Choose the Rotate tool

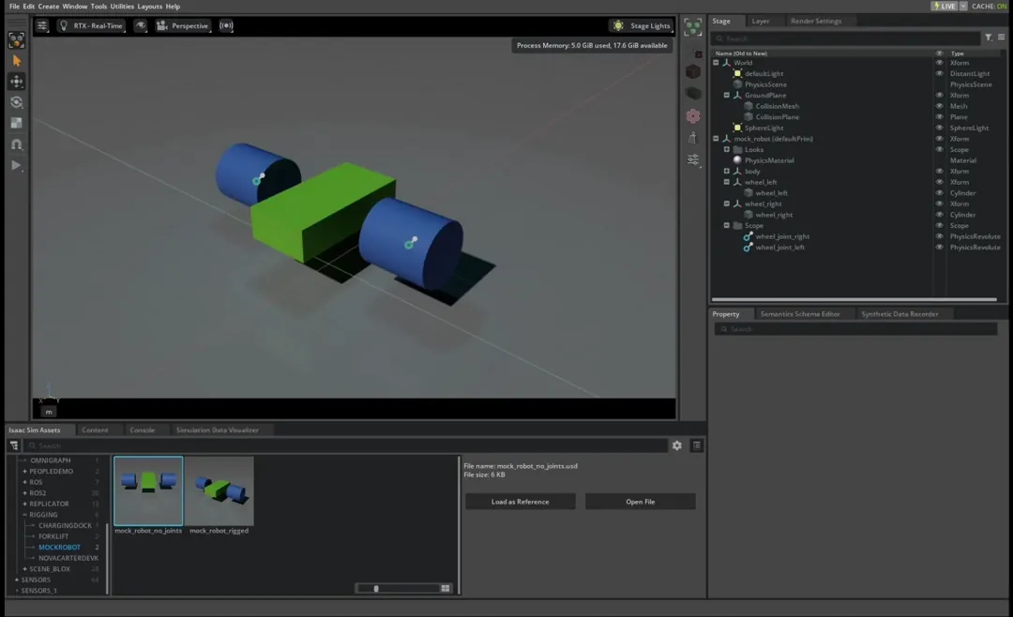16,102
